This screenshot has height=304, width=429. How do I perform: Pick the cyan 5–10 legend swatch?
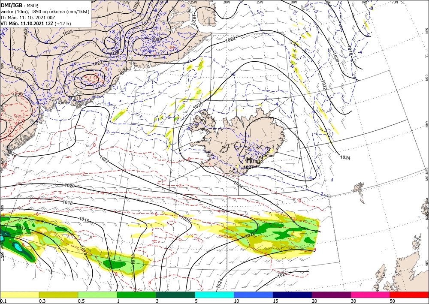pos(214,295)
